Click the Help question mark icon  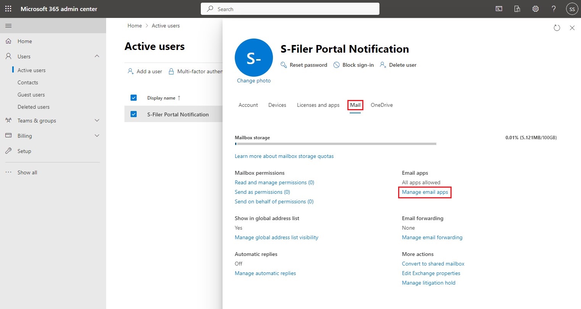point(554,9)
